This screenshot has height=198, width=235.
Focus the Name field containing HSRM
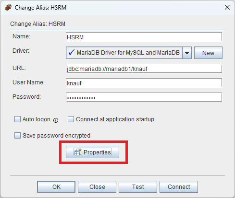144,37
